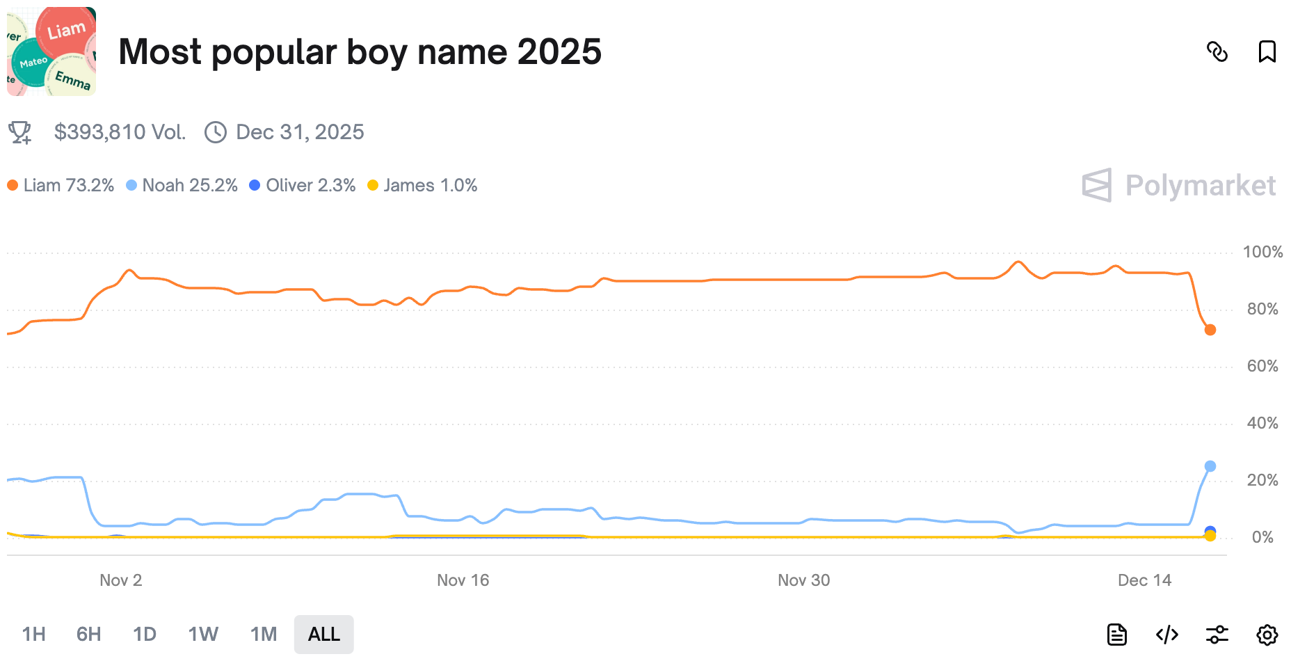This screenshot has height=661, width=1291.
Task: Click the copy link icon
Action: coord(1217,51)
